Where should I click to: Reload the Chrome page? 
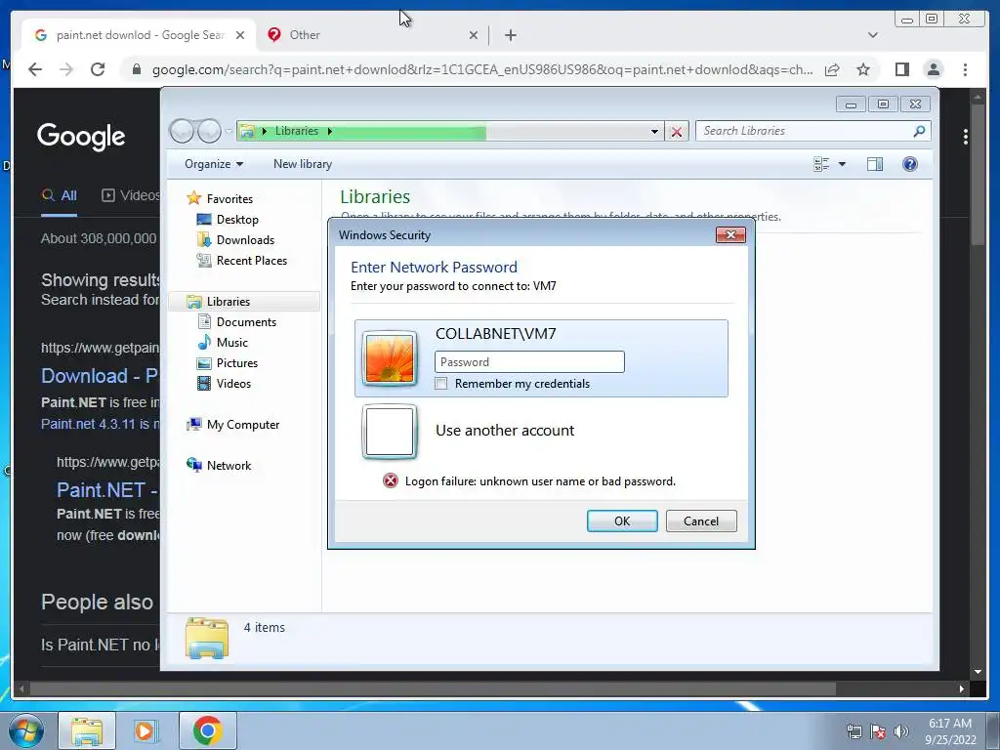pyautogui.click(x=98, y=69)
